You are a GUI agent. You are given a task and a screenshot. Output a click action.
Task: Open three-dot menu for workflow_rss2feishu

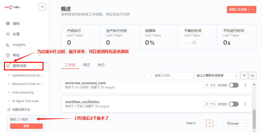[x=245, y=104]
